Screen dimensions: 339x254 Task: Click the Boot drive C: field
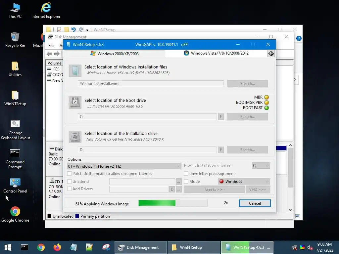click(147, 117)
